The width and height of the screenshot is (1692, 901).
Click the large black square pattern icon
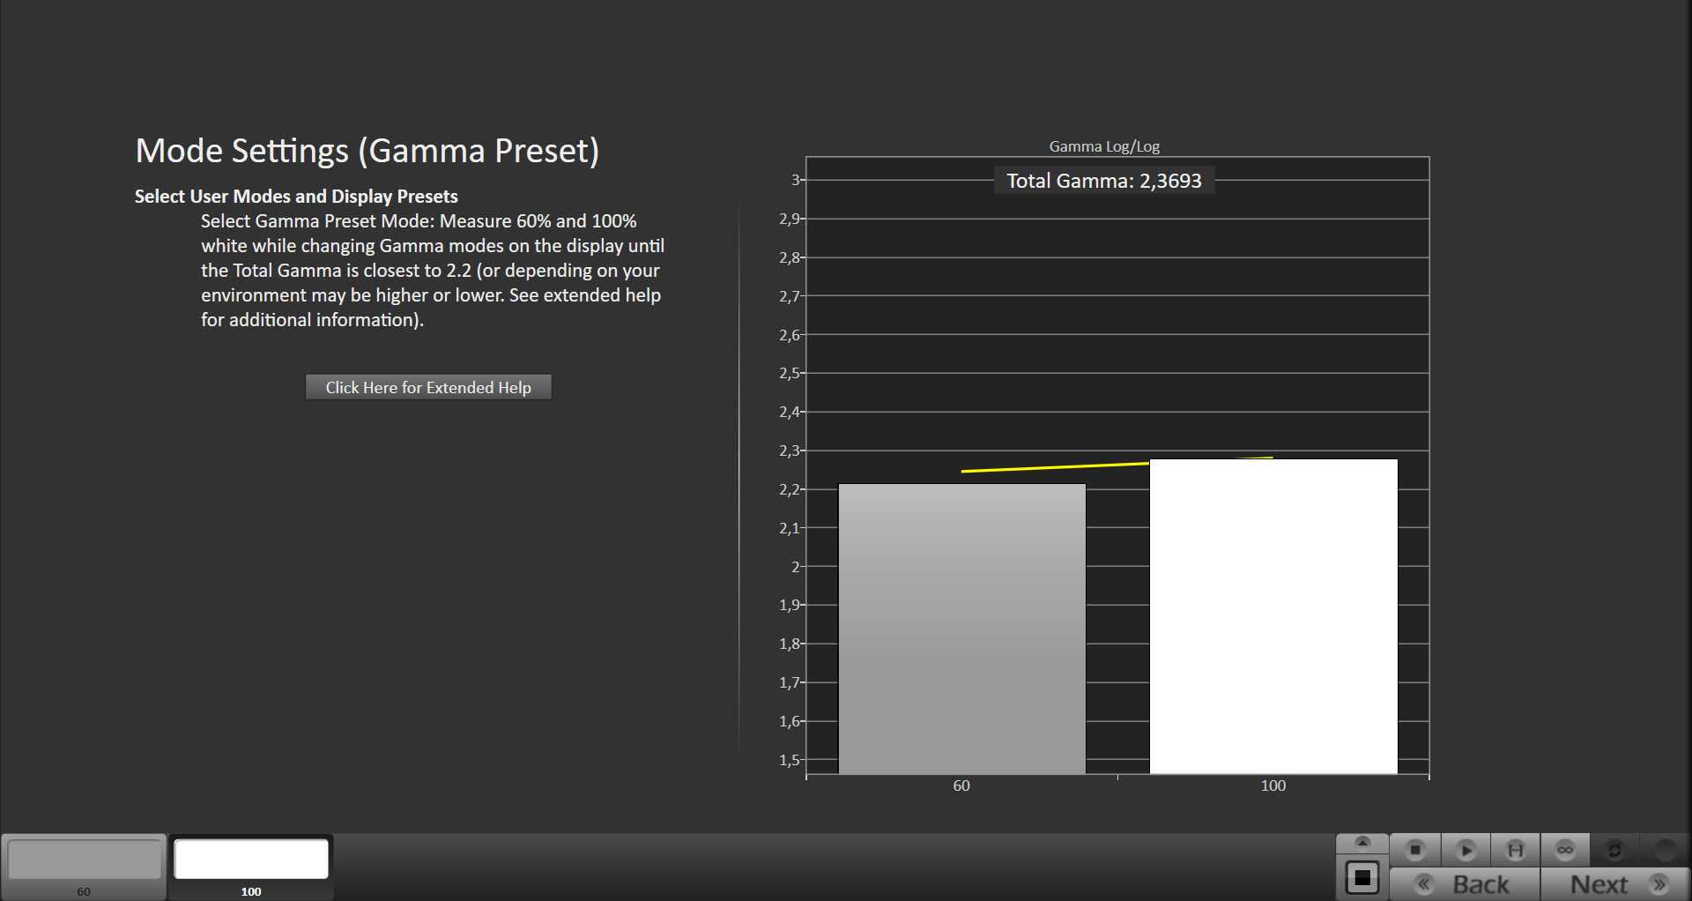coord(1362,878)
